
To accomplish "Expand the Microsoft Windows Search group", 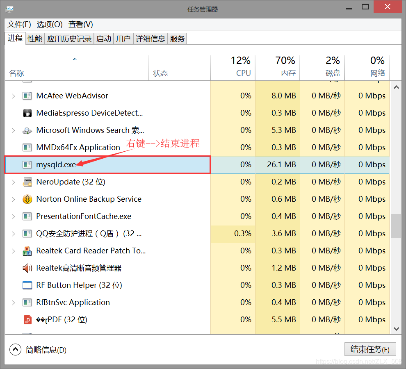I will point(13,130).
